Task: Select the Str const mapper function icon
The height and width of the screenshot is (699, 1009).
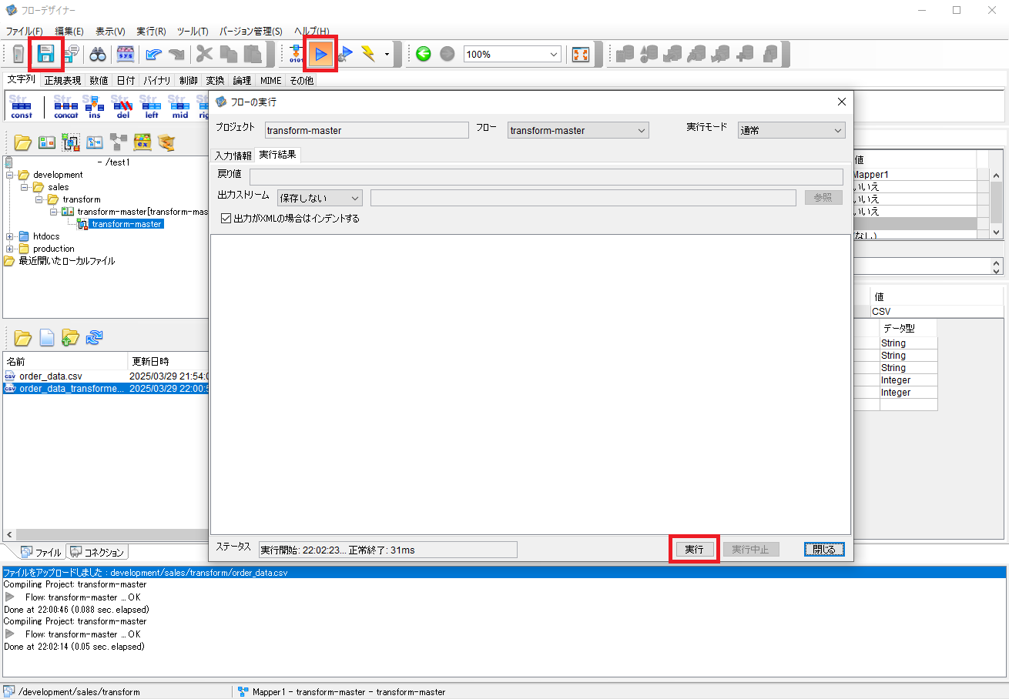Action: click(x=22, y=106)
